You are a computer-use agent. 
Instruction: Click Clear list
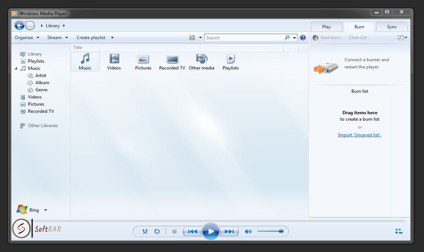click(x=357, y=38)
